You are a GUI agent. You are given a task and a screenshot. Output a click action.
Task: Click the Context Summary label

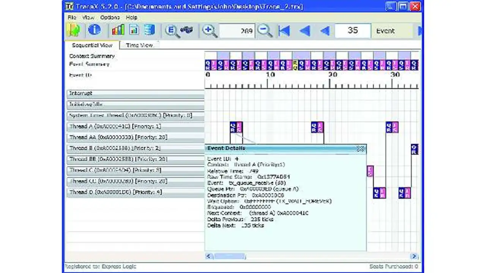pyautogui.click(x=92, y=56)
